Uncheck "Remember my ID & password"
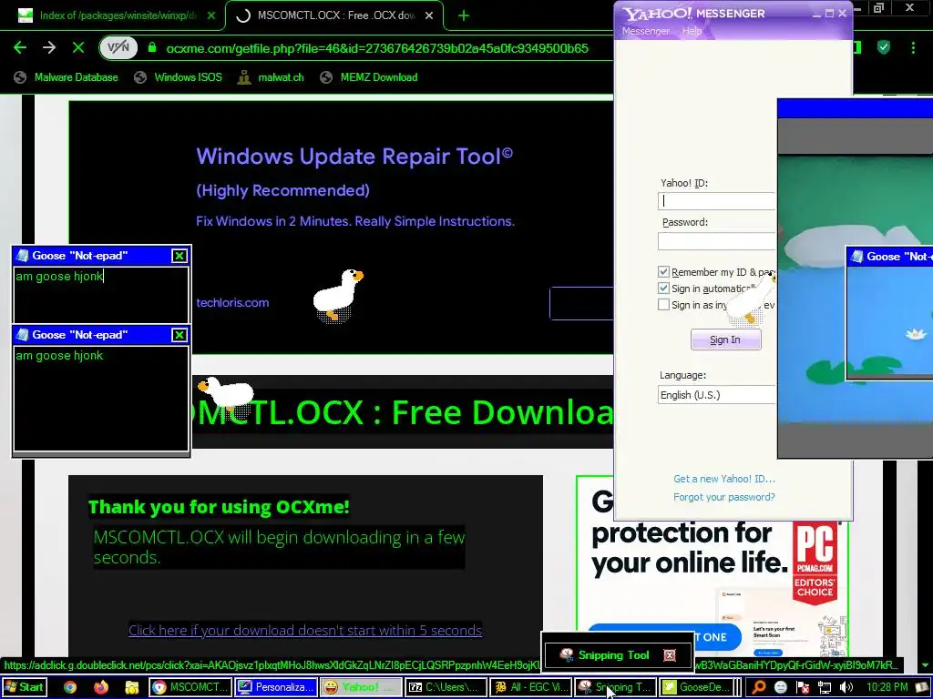Viewport: 933px width, 699px height. 663,271
